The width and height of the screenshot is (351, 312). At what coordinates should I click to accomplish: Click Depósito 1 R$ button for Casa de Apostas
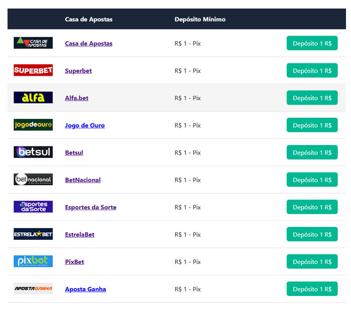tap(312, 43)
